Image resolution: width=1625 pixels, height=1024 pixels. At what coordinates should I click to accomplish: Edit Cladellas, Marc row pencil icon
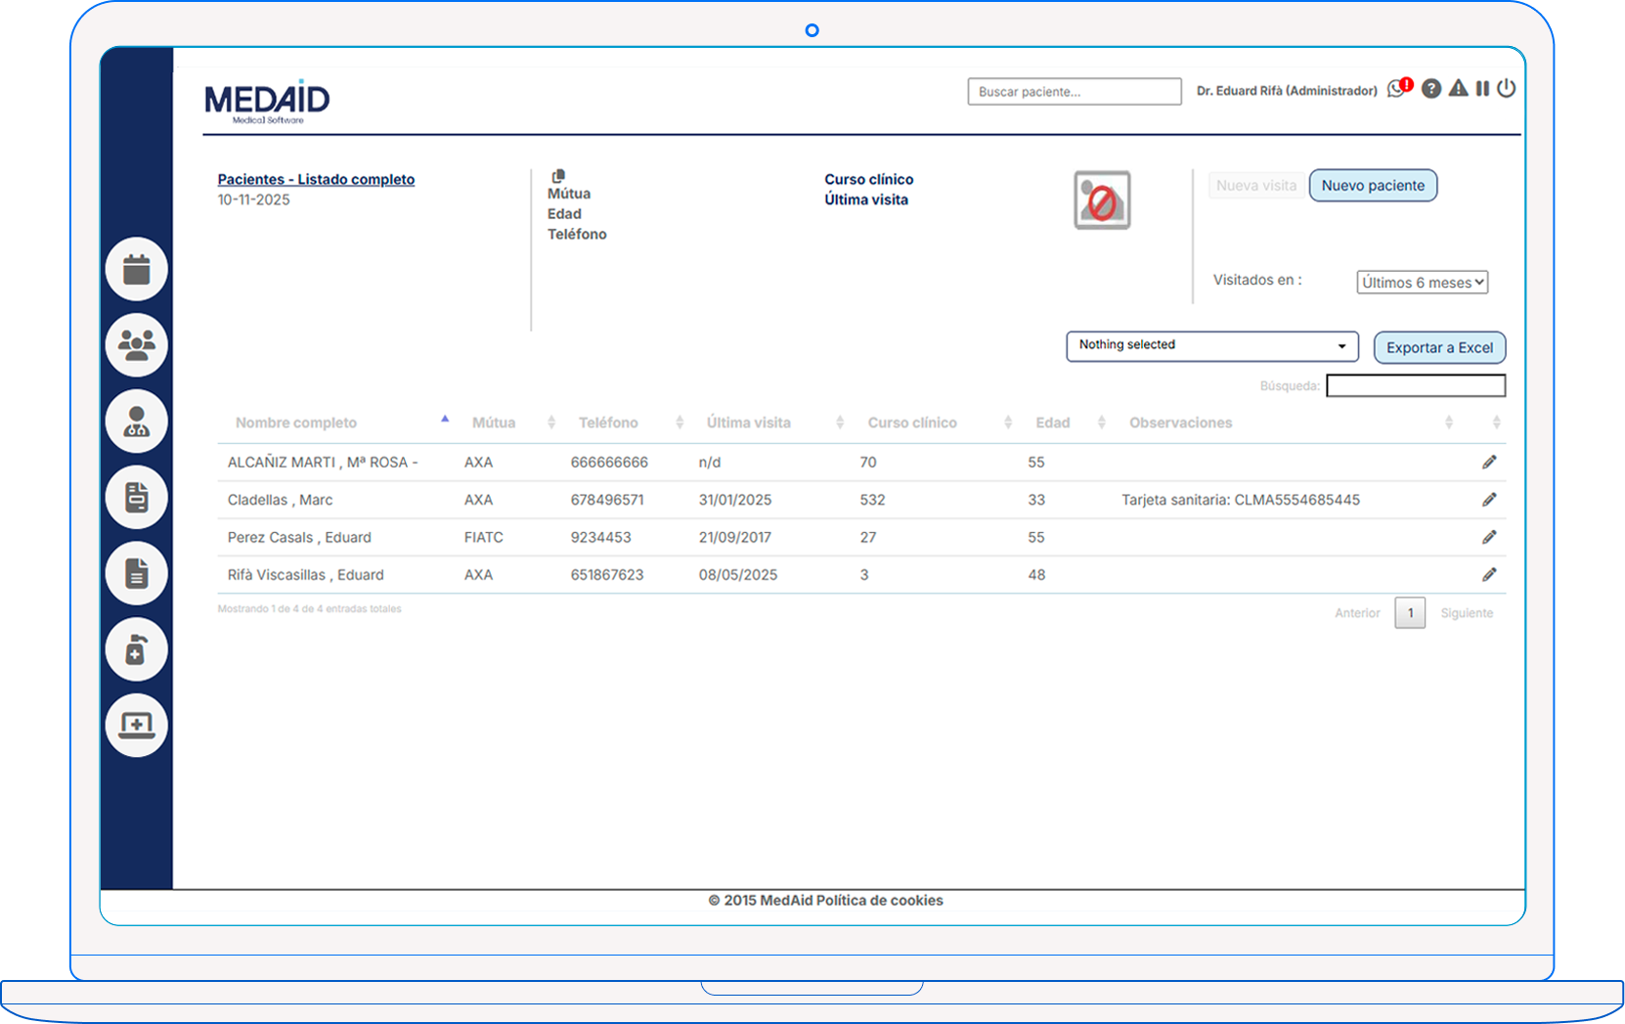pos(1489,500)
